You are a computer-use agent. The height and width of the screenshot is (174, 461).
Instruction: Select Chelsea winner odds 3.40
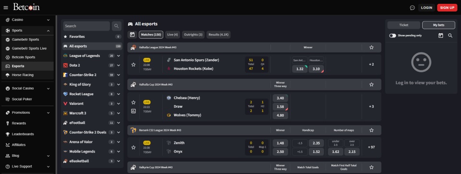280,98
